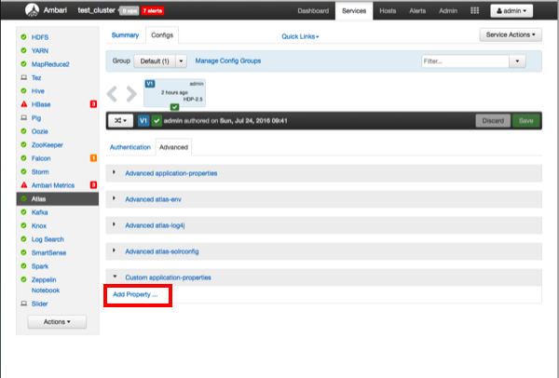Switch to the Authentication tab
This screenshot has width=559, height=378.
point(130,147)
